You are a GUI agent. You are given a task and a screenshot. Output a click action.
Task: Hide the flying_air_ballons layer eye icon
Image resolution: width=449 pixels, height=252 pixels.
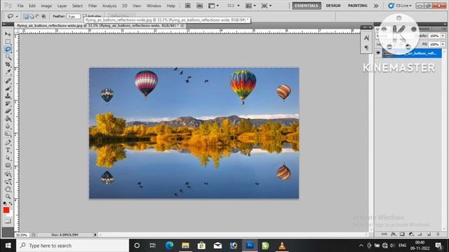coord(378,53)
